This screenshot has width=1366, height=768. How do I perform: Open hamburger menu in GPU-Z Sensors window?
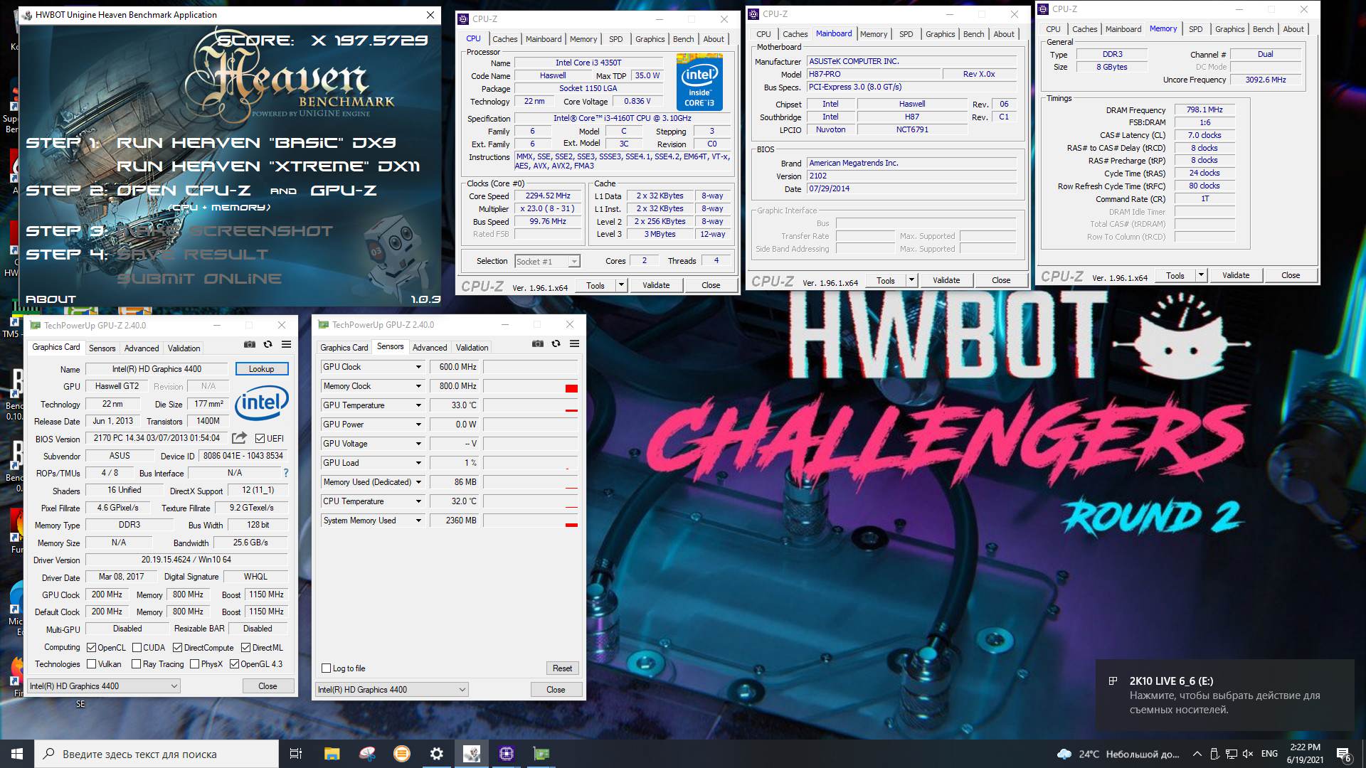[x=574, y=343]
